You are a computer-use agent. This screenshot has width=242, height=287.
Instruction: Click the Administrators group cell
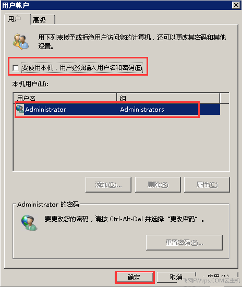tap(142, 109)
